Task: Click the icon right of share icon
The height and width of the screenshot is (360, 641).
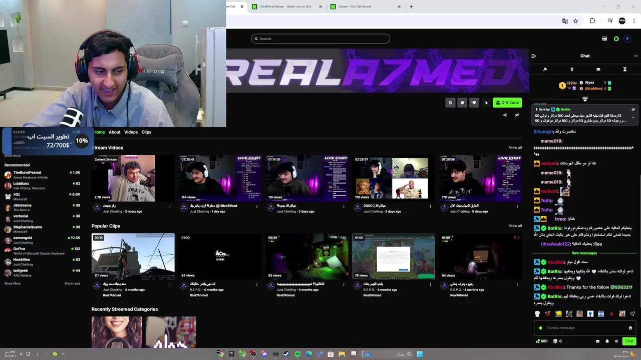Action: [517, 115]
